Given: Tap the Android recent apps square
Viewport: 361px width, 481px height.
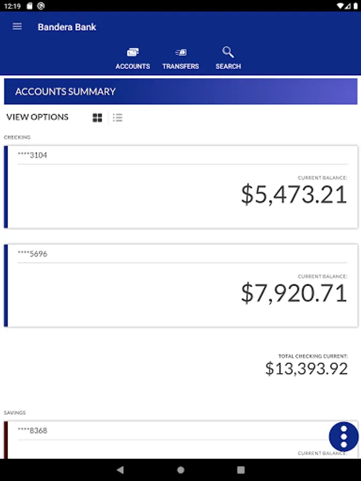Looking at the screenshot, I should [x=241, y=470].
